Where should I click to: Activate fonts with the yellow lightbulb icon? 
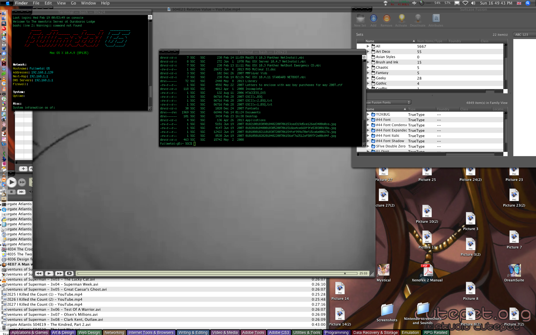[401, 18]
